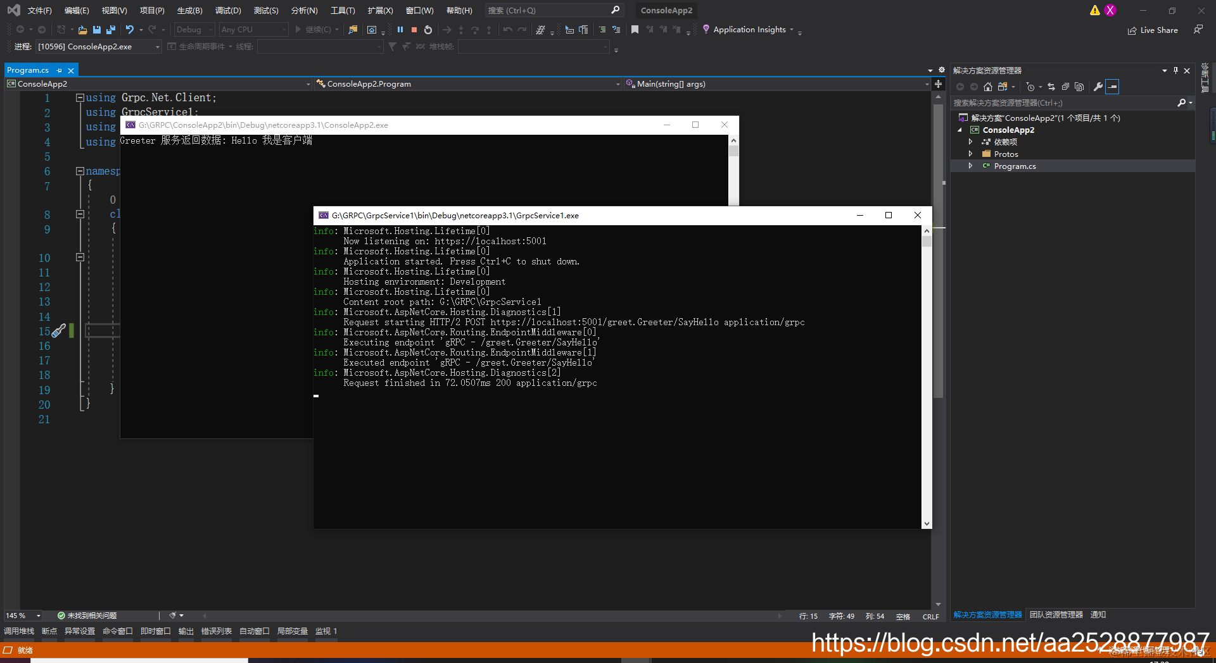Split the editor window with the split icon

pos(938,84)
